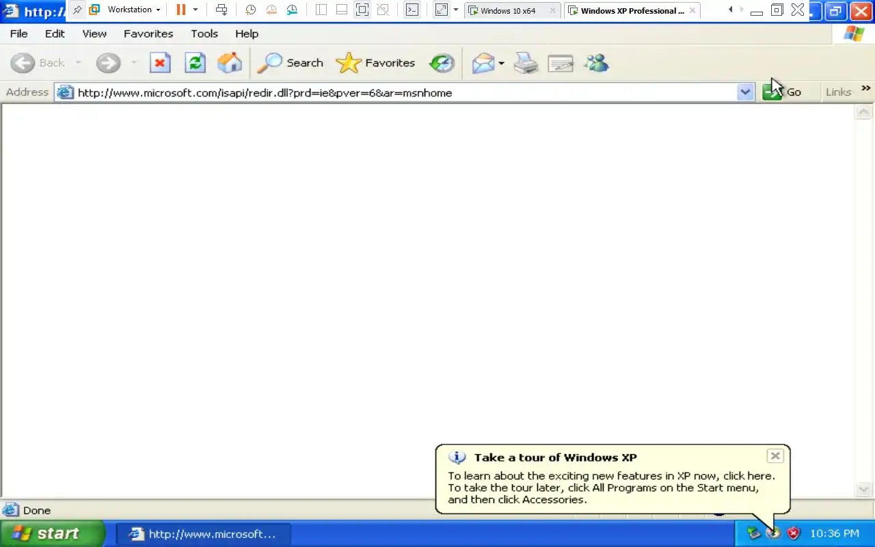Screen dimensions: 875x547
Task: Take a VMware snapshot with the clock icon
Action: point(250,10)
